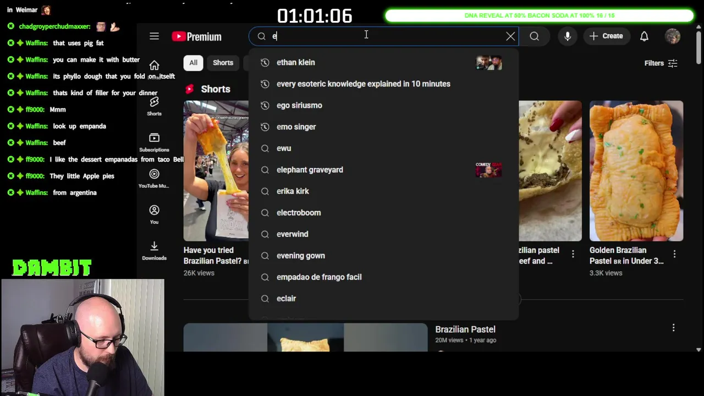The height and width of the screenshot is (396, 704).
Task: Open the account avatar menu
Action: (673, 36)
